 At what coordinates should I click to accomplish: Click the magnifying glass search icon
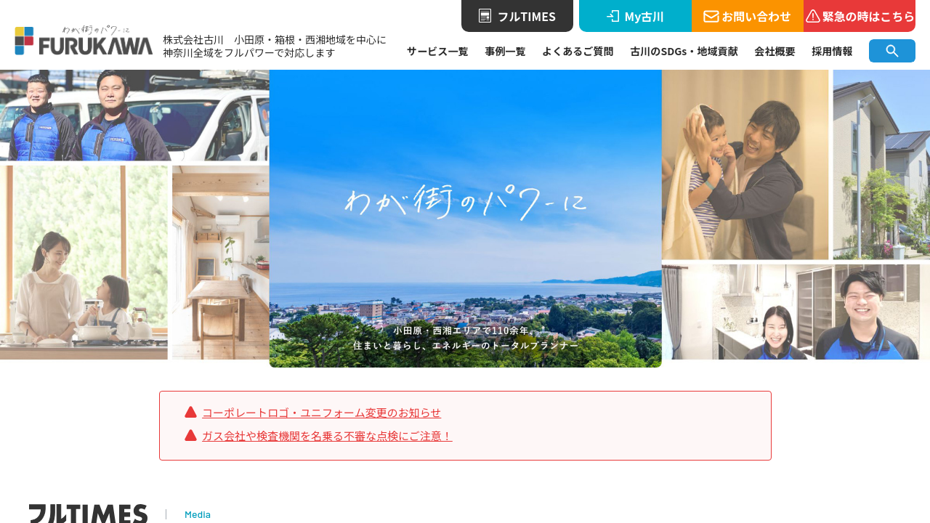coord(891,51)
